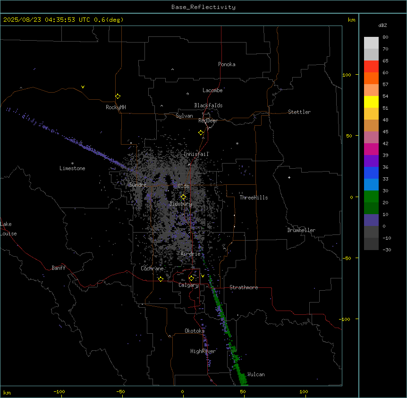Click the asterisk marker above Limestone
The height and width of the screenshot is (398, 407).
coord(72,164)
